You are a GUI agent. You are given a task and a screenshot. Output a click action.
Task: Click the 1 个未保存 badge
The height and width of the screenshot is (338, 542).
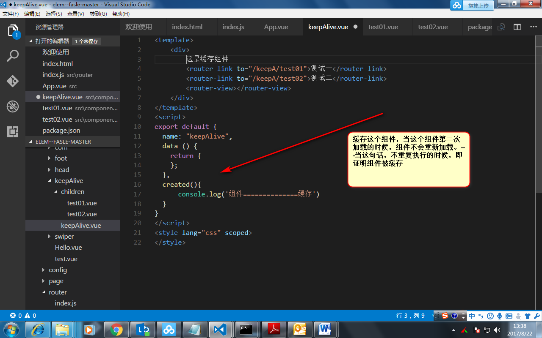86,41
